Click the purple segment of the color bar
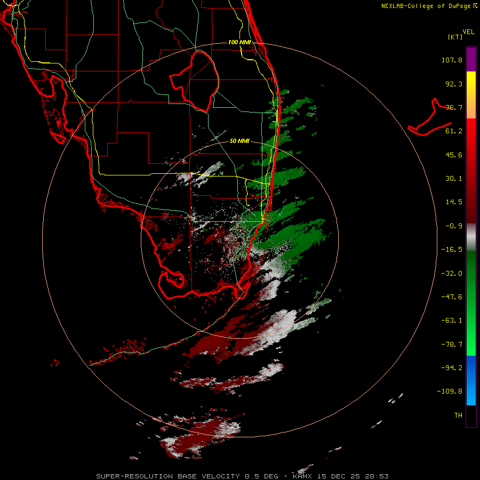The width and height of the screenshot is (480, 480). 471,59
